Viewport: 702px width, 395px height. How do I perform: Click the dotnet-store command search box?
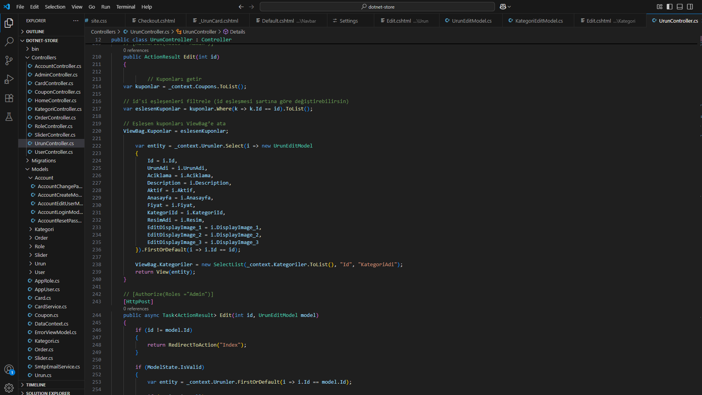(x=377, y=7)
